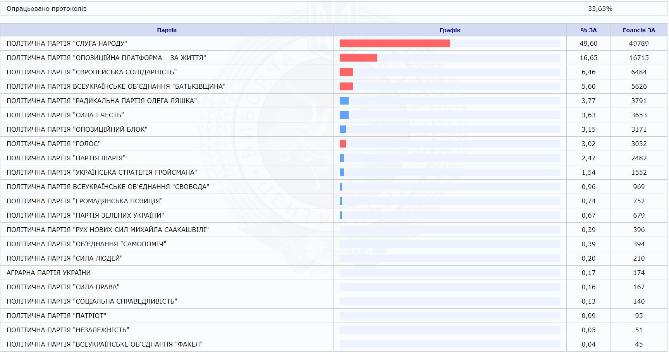Viewport: 669px width, 352px height.
Task: Click the 49,60 percentage for "СЛУГА НАРОДУ"
Action: click(588, 43)
